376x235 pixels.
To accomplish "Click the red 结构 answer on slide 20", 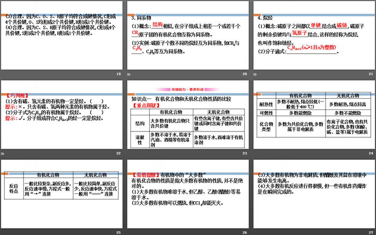I will pyautogui.click(x=157, y=25).
